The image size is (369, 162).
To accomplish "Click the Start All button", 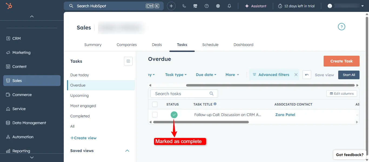I will click(x=349, y=75).
